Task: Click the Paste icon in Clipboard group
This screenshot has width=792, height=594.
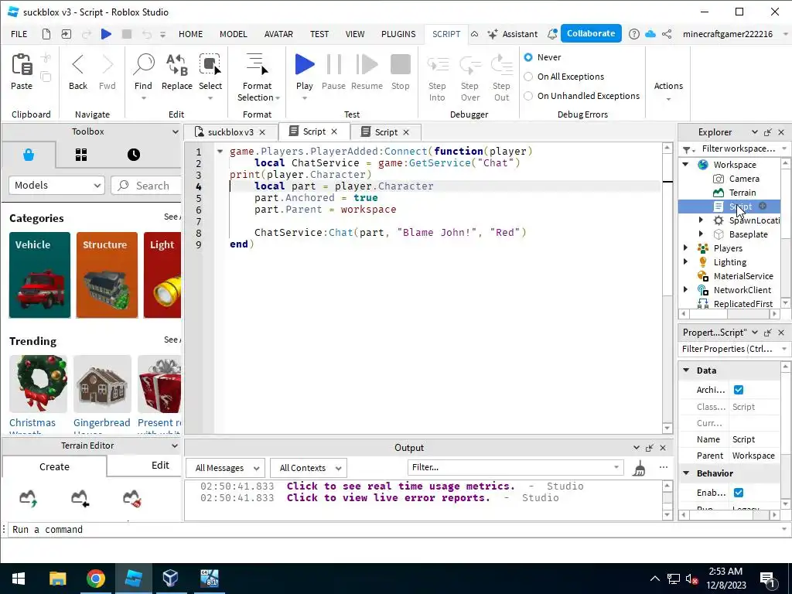Action: coord(22,65)
